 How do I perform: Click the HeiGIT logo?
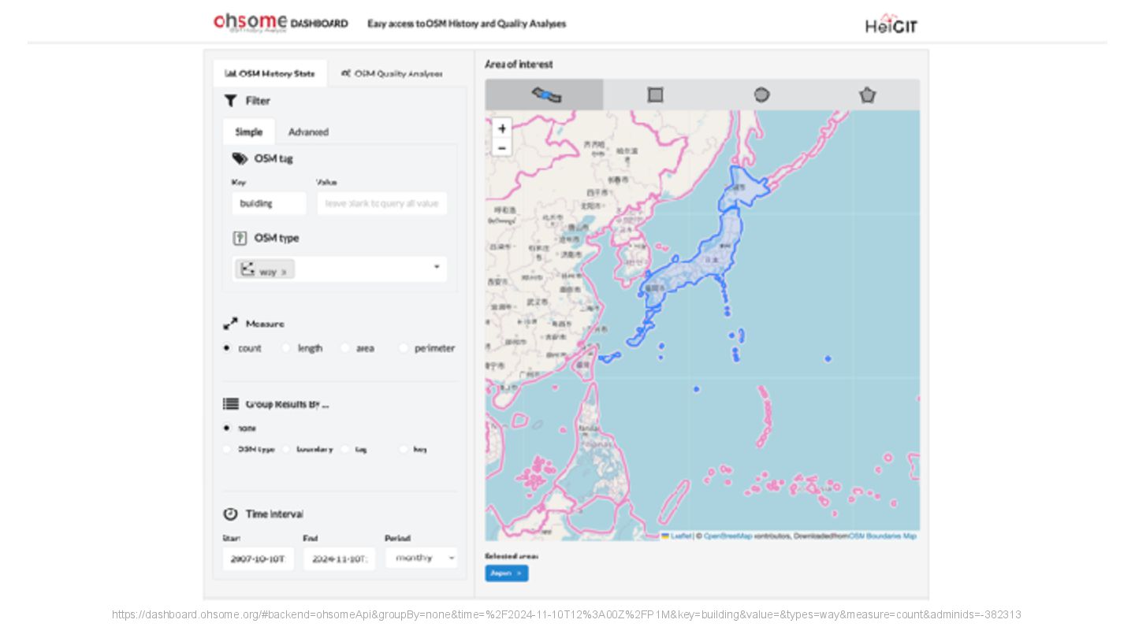[891, 24]
